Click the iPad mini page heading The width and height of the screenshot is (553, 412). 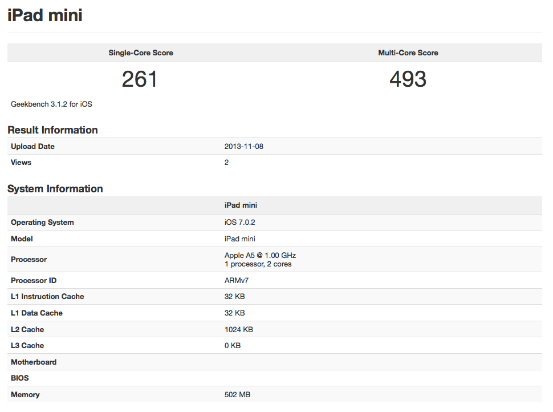pyautogui.click(x=44, y=15)
